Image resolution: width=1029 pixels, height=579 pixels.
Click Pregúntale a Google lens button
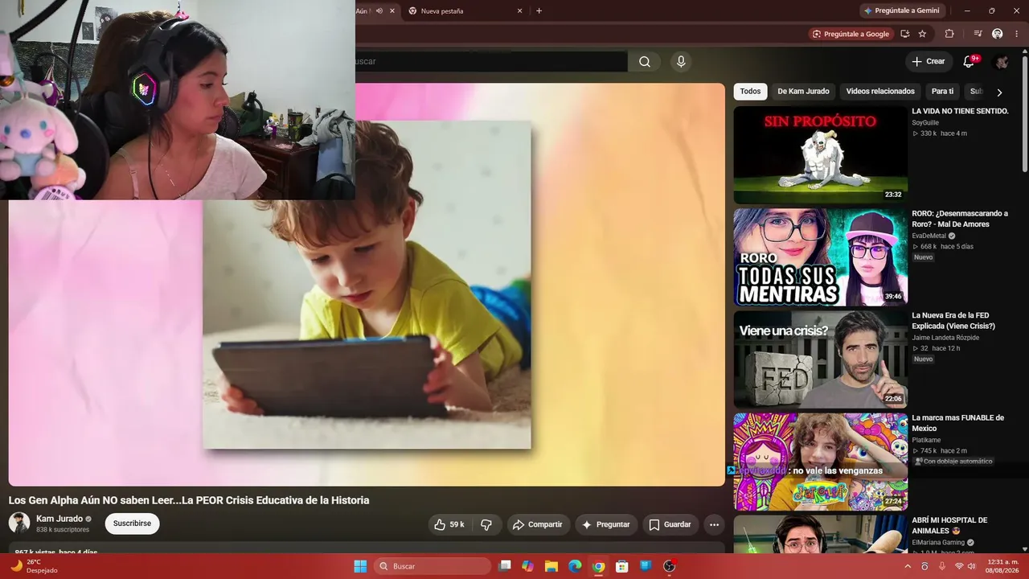(x=851, y=34)
